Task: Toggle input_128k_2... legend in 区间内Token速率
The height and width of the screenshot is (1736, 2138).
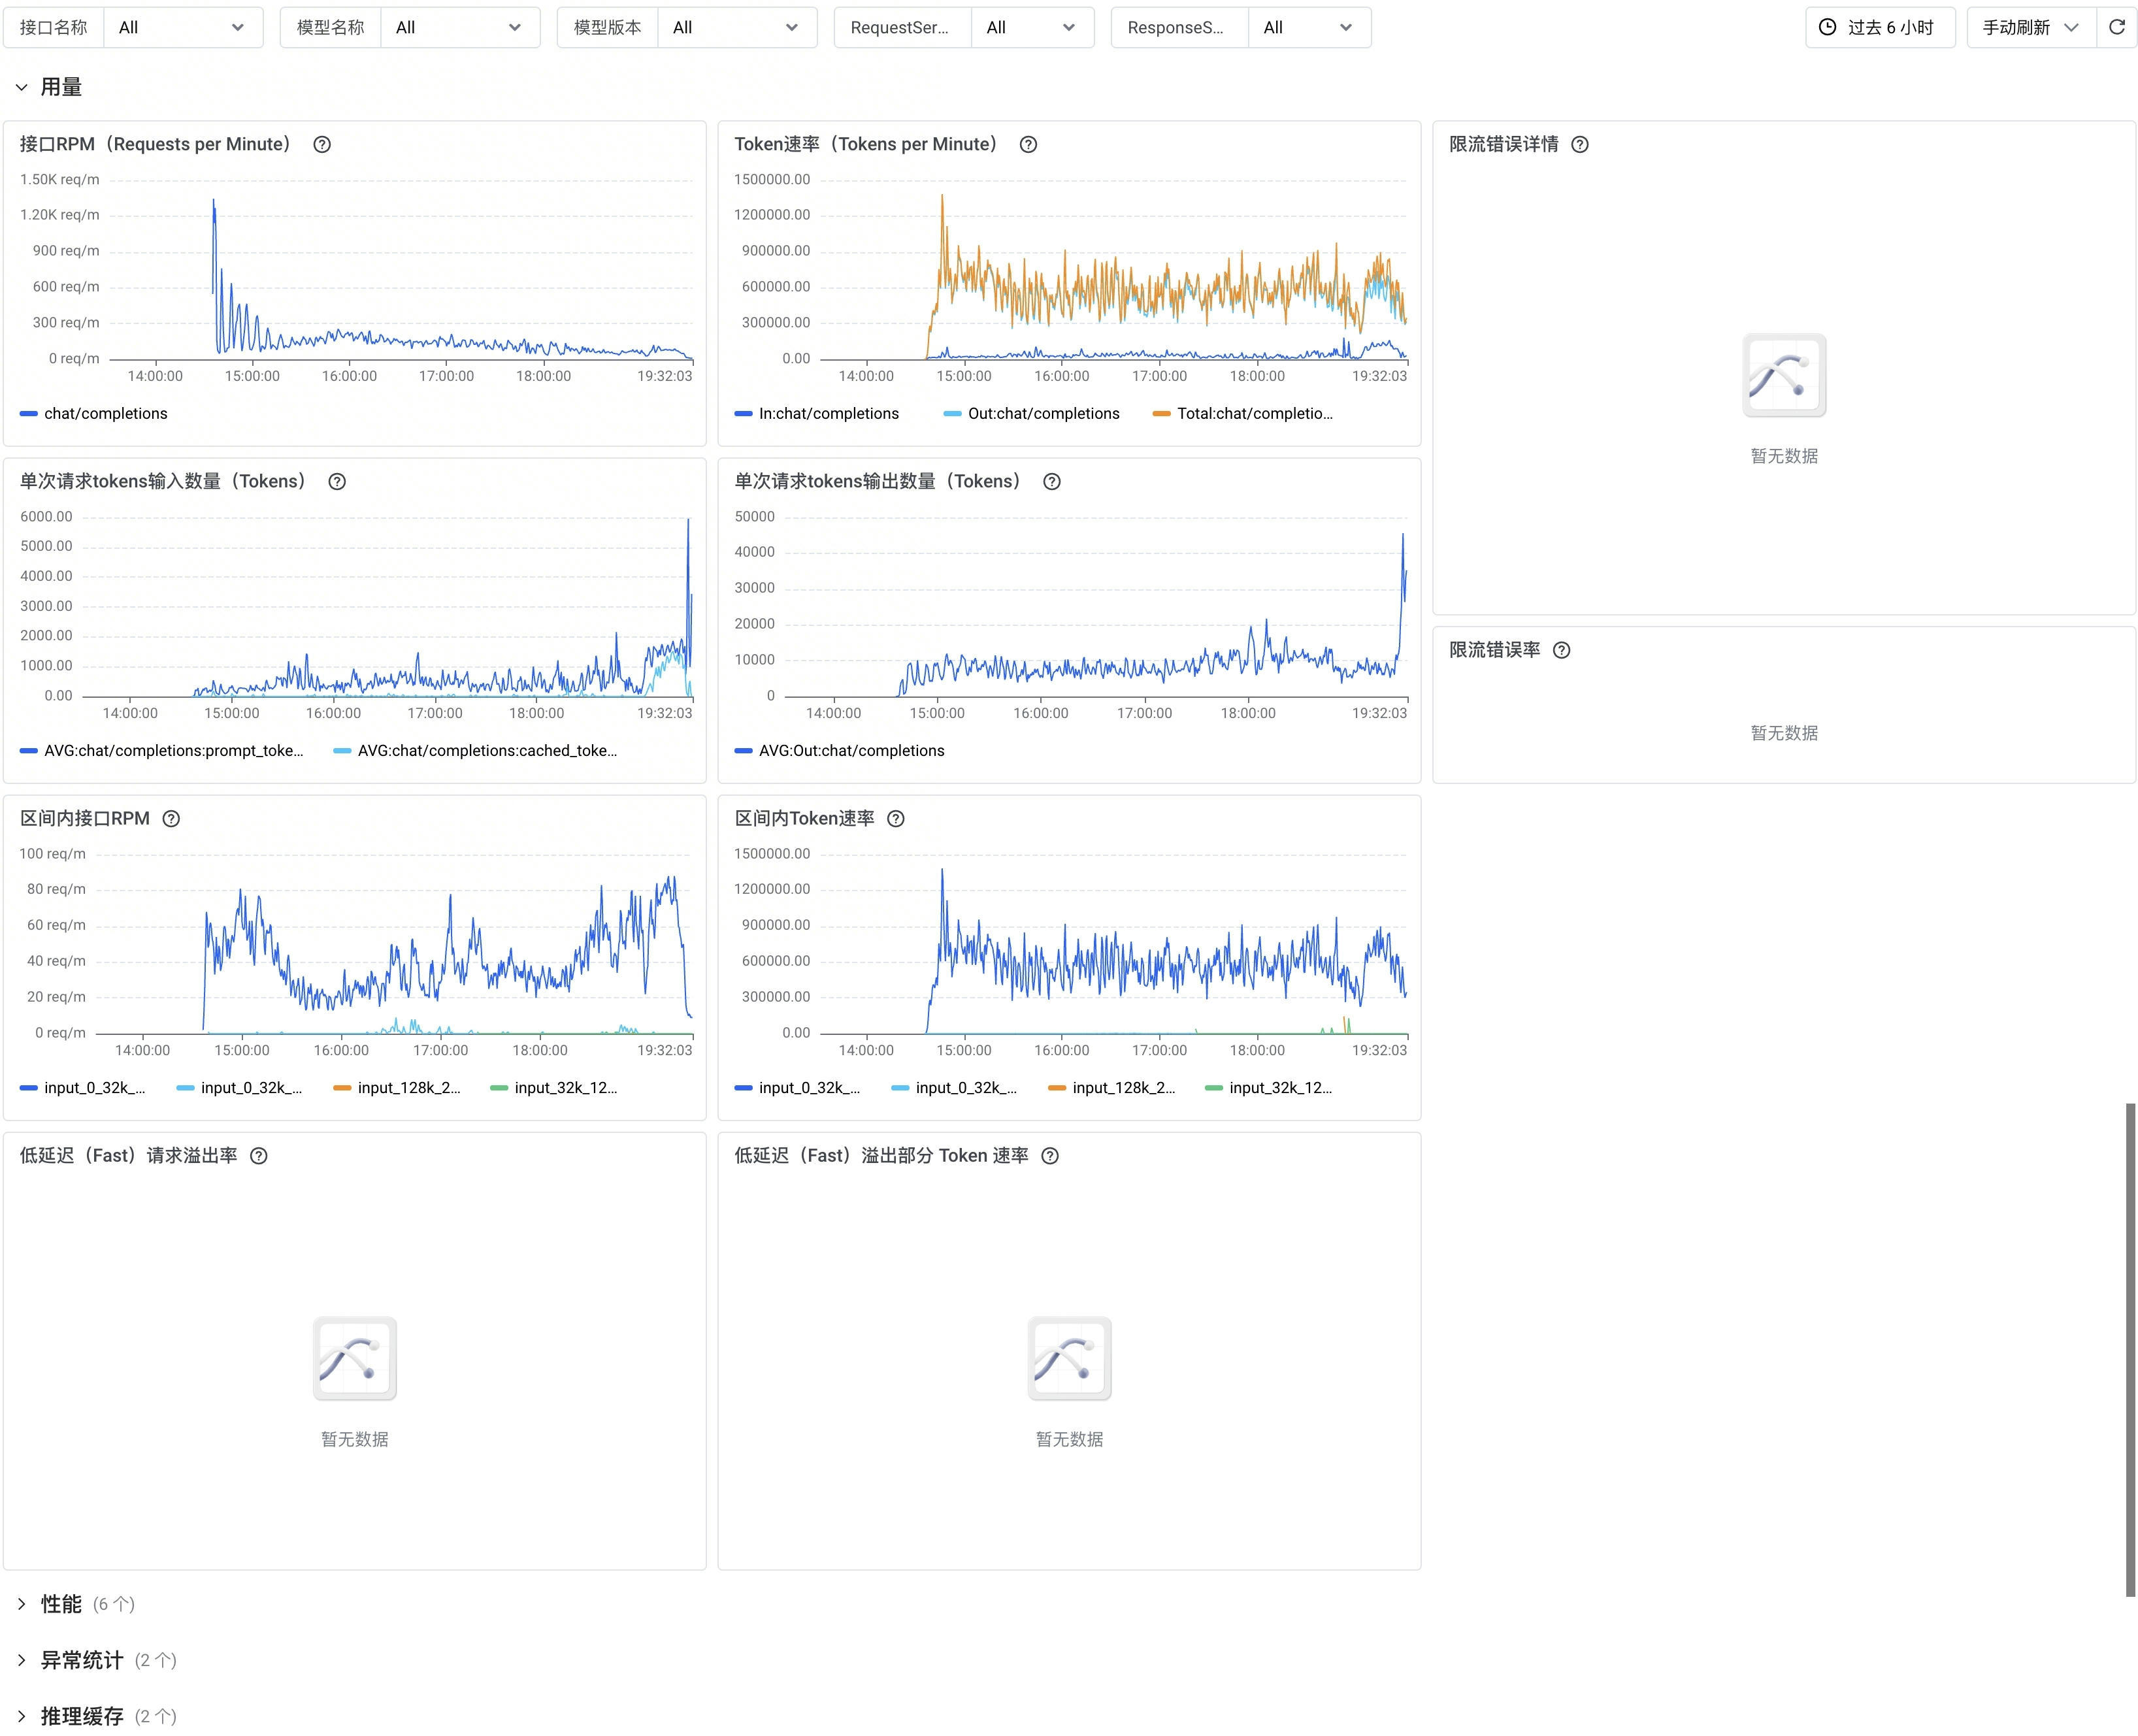Action: pyautogui.click(x=1113, y=1087)
